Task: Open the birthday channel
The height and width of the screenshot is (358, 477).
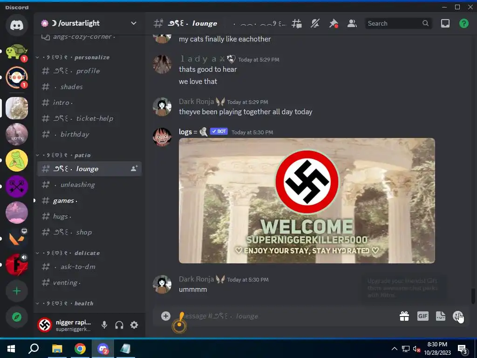Action: point(89,134)
